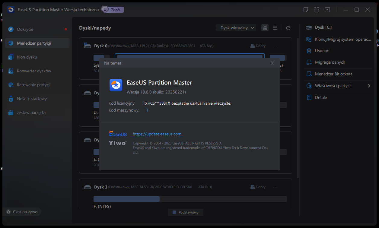Viewport: 379px width, 228px height.
Task: Click the Dysk 3 Dobry health status
Action: pyautogui.click(x=258, y=187)
